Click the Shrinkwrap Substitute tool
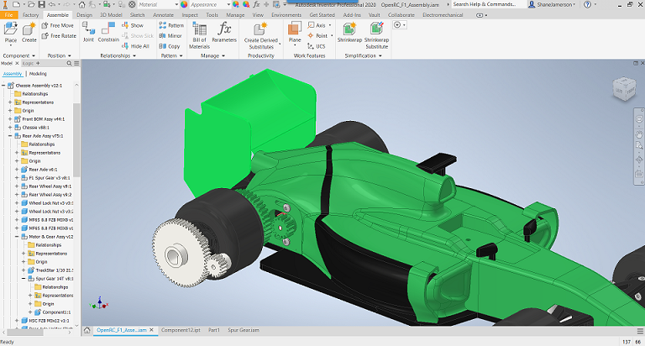Screen dimensions: 645x346 (x=377, y=32)
